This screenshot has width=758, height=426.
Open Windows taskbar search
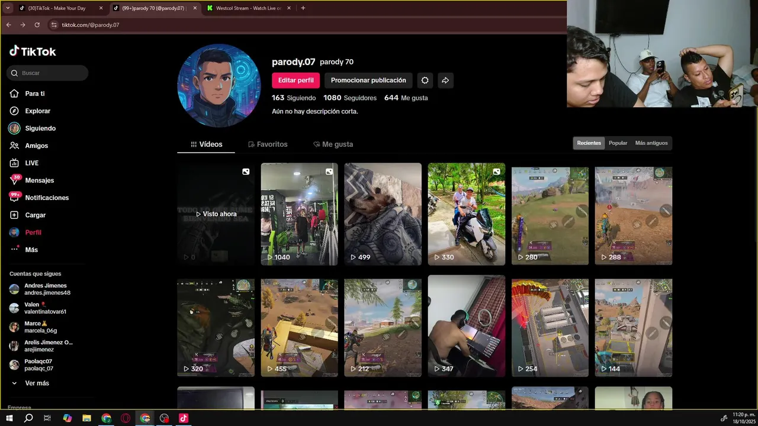pyautogui.click(x=28, y=418)
